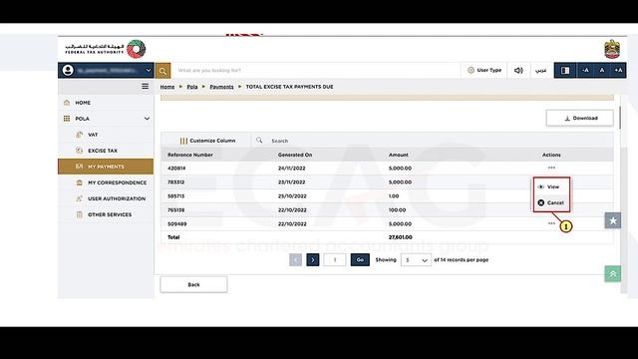This screenshot has height=359, width=638.
Task: Open the User Type selector
Action: 484,70
